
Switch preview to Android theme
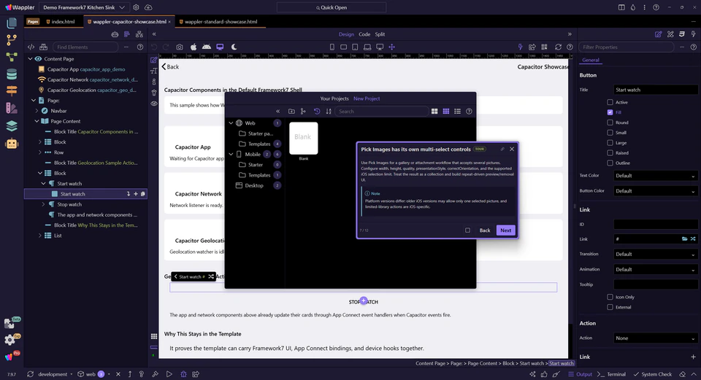[x=207, y=47]
